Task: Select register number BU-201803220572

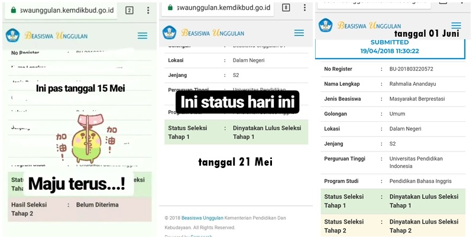Action: pyautogui.click(x=411, y=69)
